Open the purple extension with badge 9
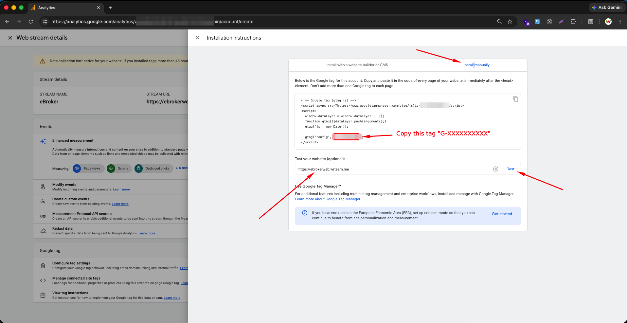 [x=527, y=22]
